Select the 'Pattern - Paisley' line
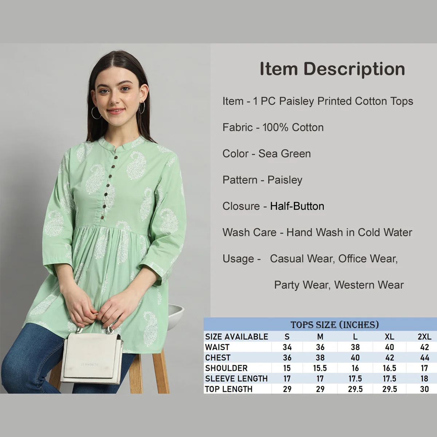Viewport: 437px width, 437px height. 263,180
